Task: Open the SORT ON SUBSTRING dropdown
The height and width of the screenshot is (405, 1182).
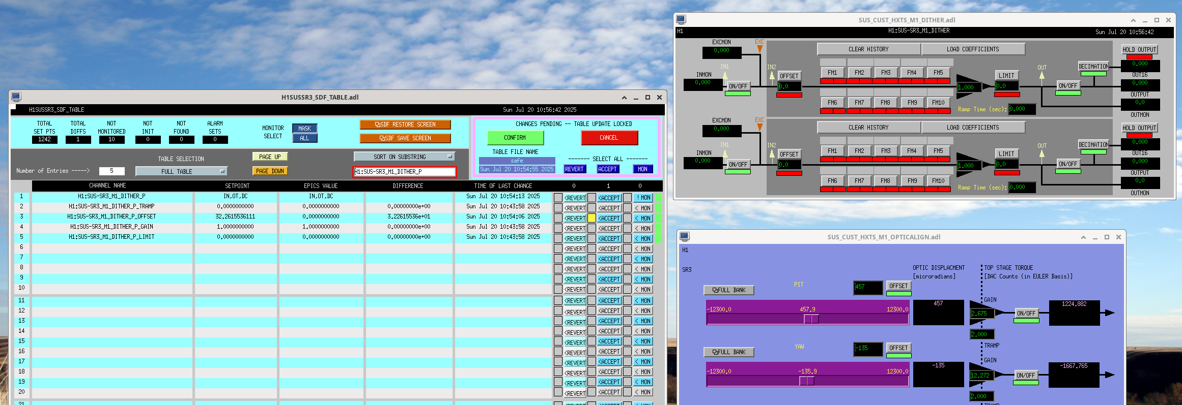Action: point(404,157)
